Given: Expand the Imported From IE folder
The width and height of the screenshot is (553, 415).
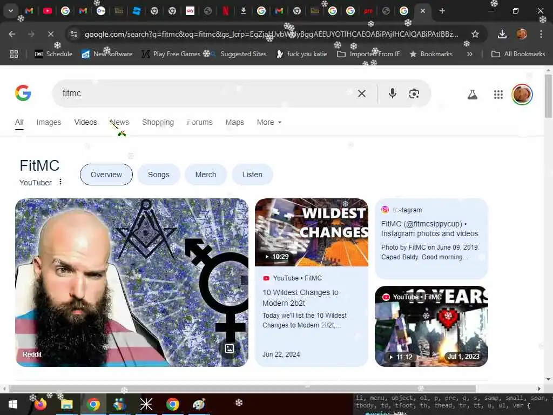Looking at the screenshot, I should click(x=368, y=54).
